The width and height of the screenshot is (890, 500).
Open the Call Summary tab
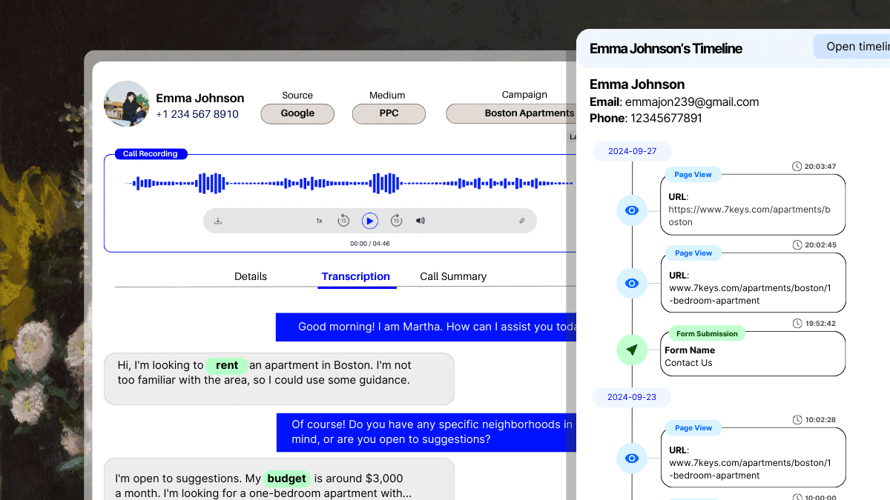453,276
